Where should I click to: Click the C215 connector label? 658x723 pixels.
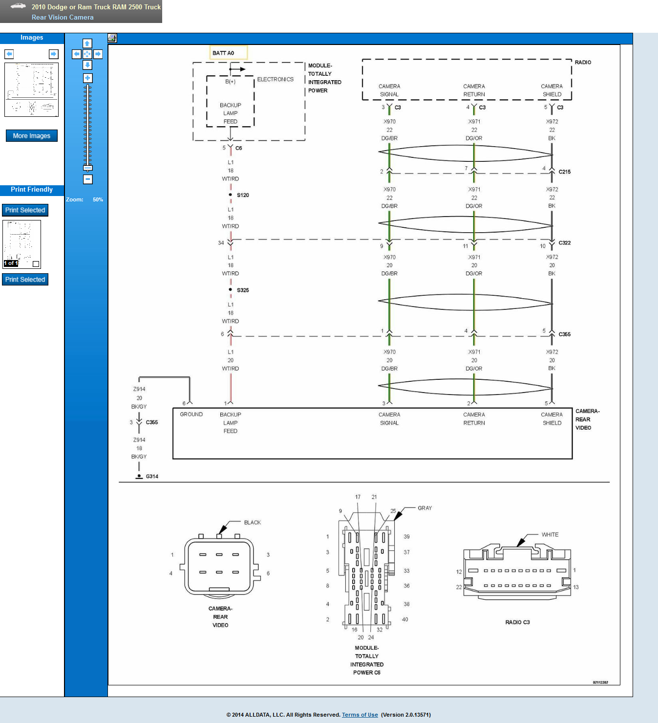pos(565,172)
